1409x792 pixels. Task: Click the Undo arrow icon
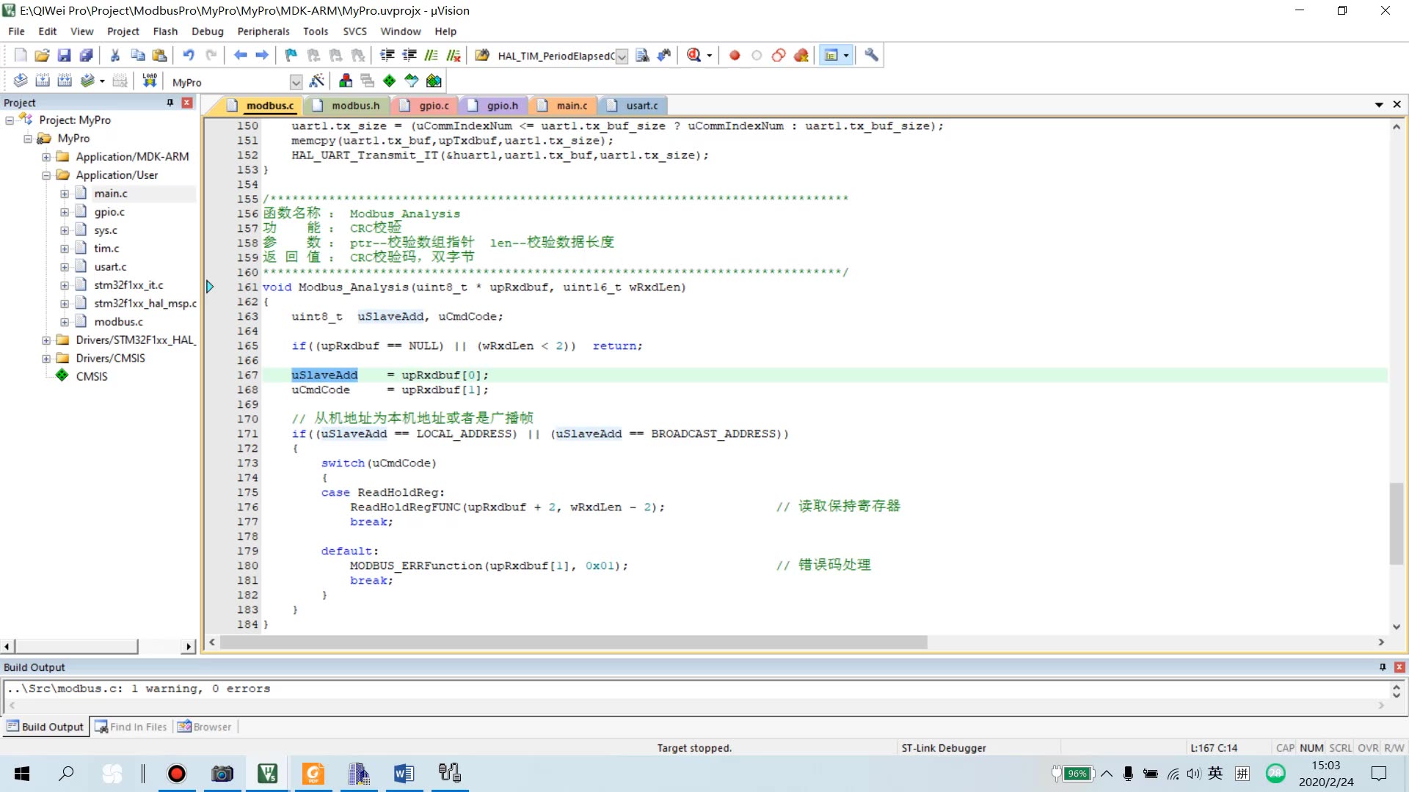coord(189,55)
